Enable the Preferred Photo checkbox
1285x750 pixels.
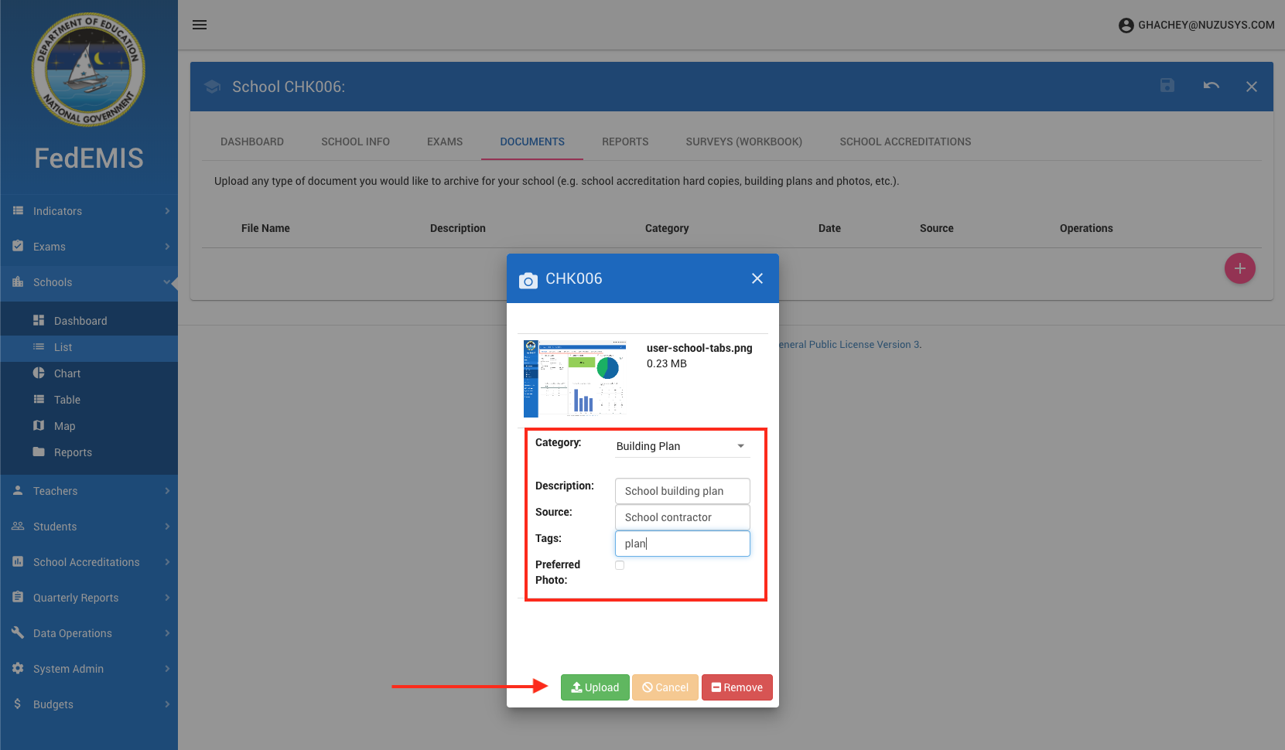620,565
